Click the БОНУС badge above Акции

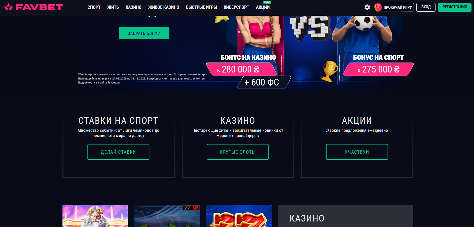tap(267, 2)
